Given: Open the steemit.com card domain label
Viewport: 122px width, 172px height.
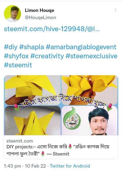Looking at the screenshot, I should (x=20, y=141).
